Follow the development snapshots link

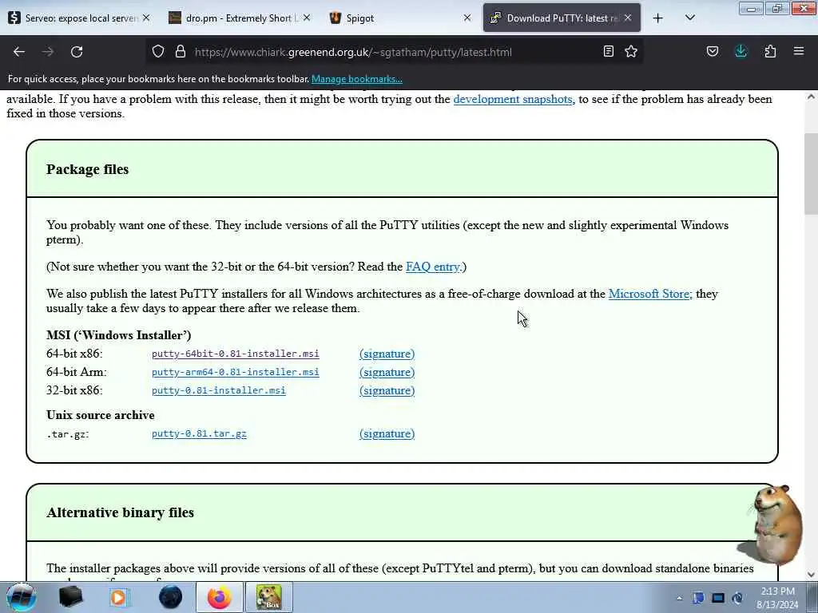(513, 99)
